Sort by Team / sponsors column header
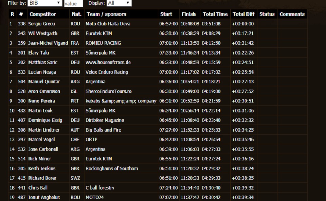 click(x=106, y=14)
